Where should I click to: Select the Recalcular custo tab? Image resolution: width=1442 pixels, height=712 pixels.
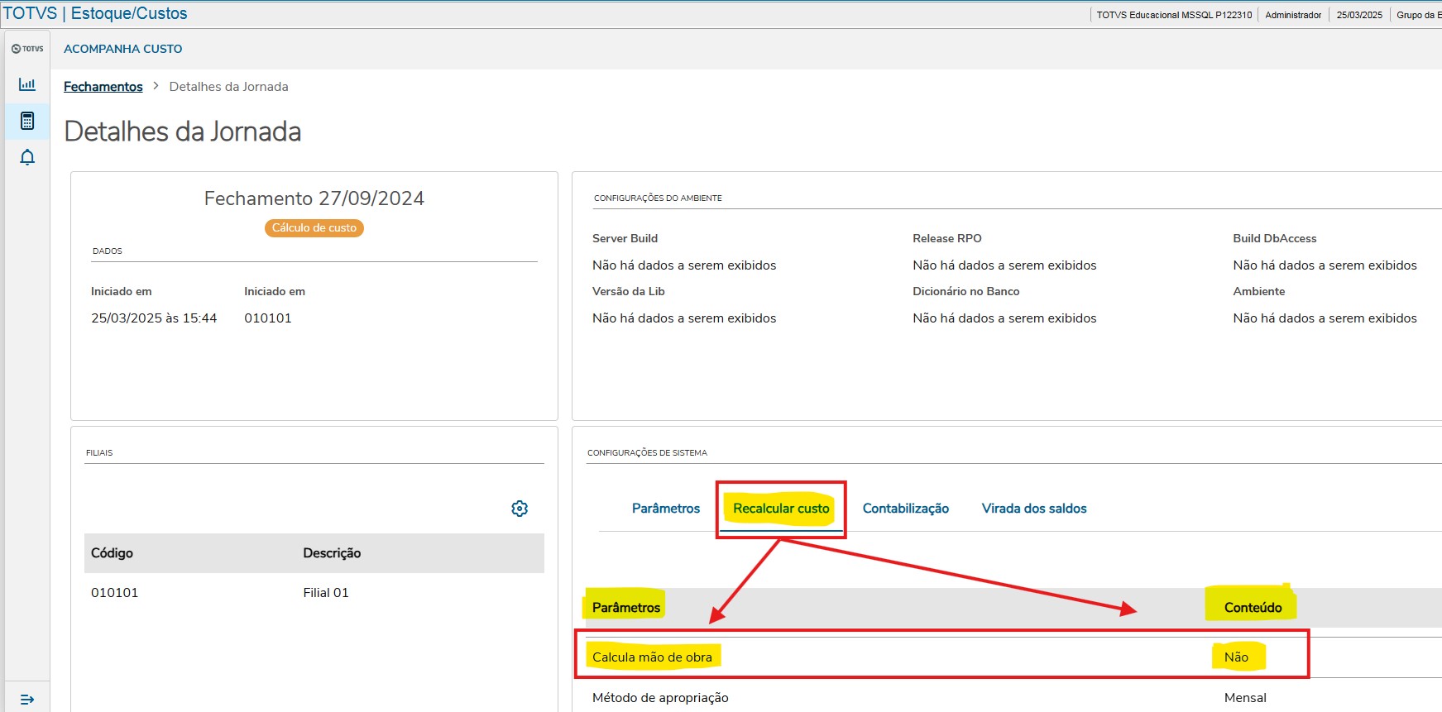point(781,509)
